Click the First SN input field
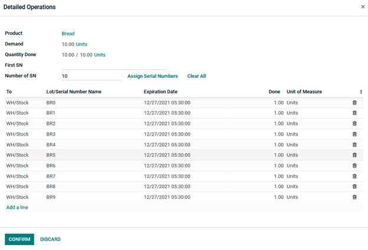Image resolution: width=368 pixels, height=250 pixels. 114,65
